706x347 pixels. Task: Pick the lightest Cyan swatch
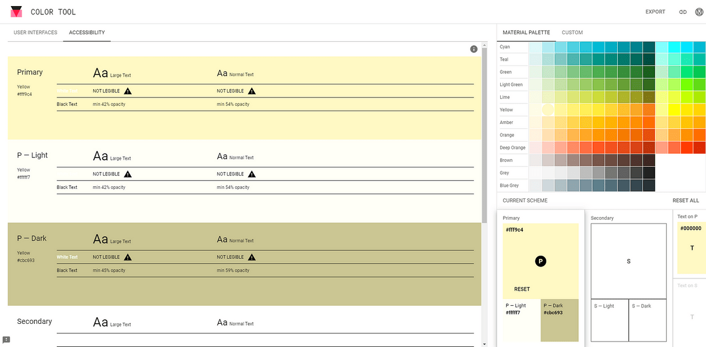coord(535,47)
